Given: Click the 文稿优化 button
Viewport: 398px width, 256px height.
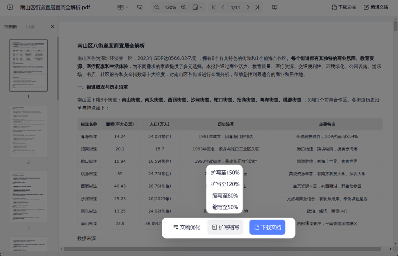Looking at the screenshot, I should click(187, 227).
